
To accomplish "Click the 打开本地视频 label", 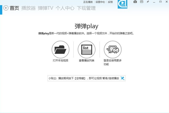I will (61, 61).
